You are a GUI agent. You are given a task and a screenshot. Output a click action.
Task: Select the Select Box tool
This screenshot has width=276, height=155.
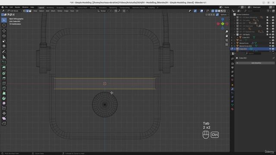4,20
